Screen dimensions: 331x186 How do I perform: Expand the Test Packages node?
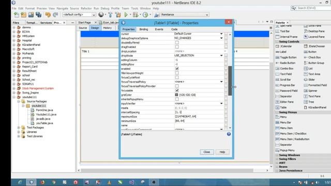pos(19,128)
